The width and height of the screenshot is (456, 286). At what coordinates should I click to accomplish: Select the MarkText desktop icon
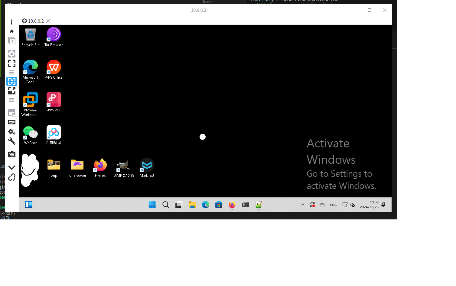pos(147,168)
